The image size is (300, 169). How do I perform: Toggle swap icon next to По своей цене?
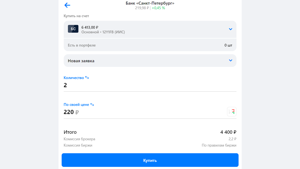[x=92, y=105]
